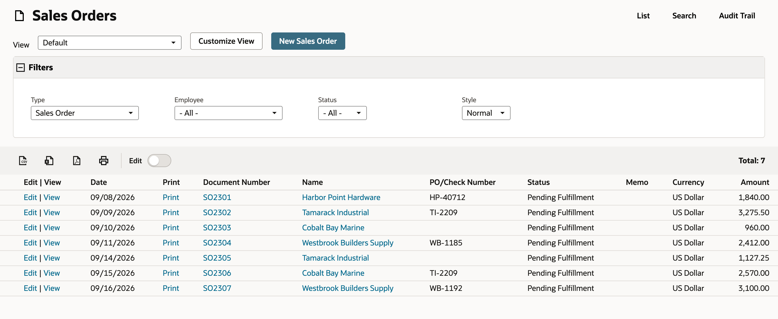
Task: Print sales order SO2304
Action: (171, 243)
